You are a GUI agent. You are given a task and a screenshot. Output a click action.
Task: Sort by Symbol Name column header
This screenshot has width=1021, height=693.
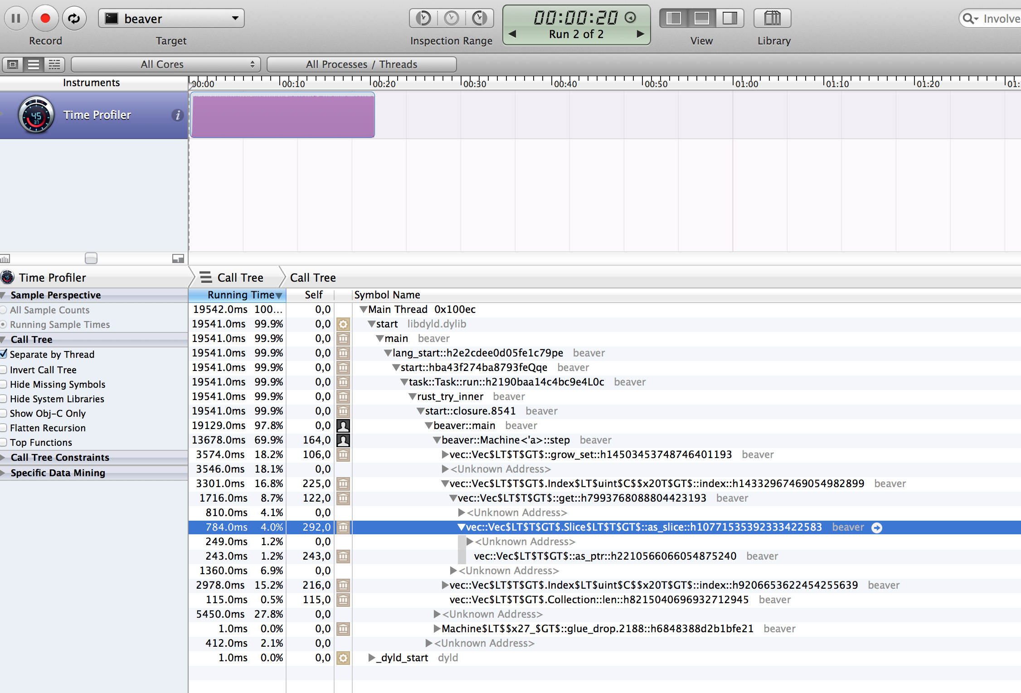(x=387, y=295)
